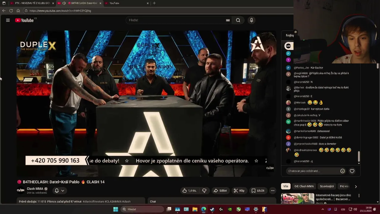
Task: Open the Internetové bazary jsou dno title
Action: tap(333, 197)
